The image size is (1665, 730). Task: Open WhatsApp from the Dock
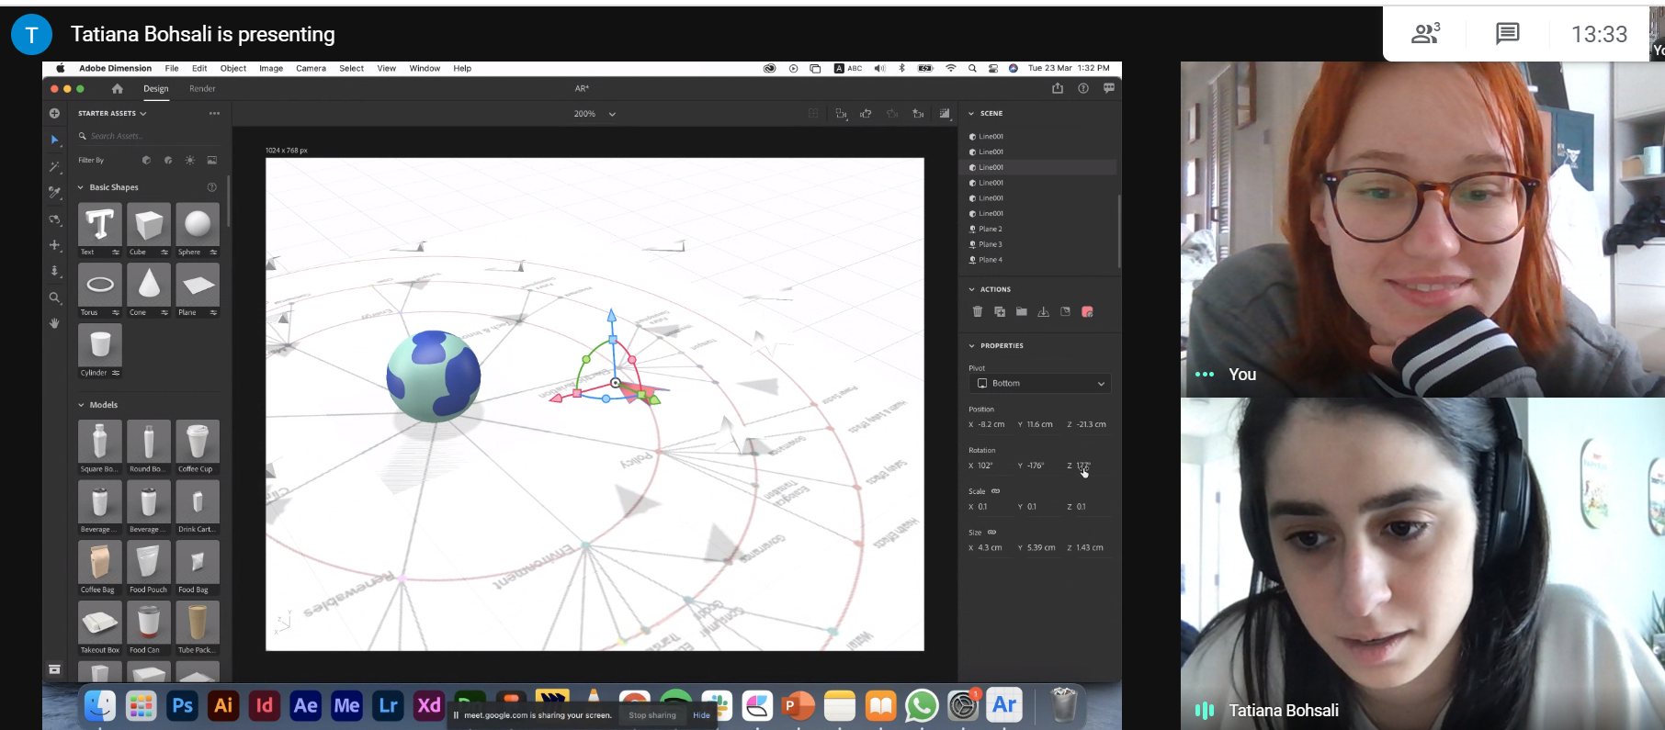click(x=922, y=706)
